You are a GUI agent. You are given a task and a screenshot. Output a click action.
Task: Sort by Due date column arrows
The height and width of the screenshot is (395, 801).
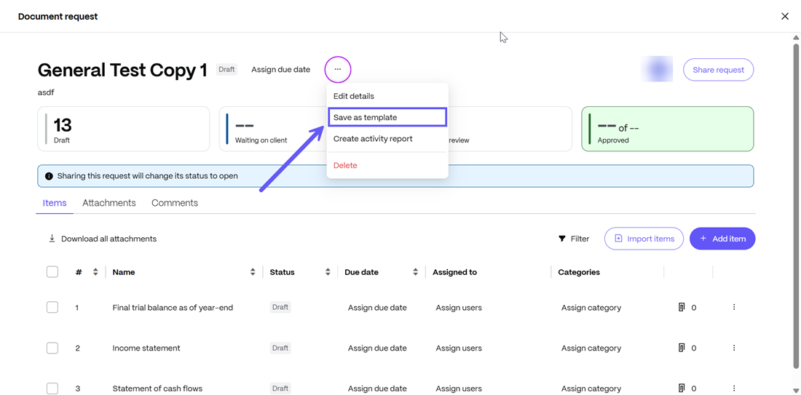(415, 272)
